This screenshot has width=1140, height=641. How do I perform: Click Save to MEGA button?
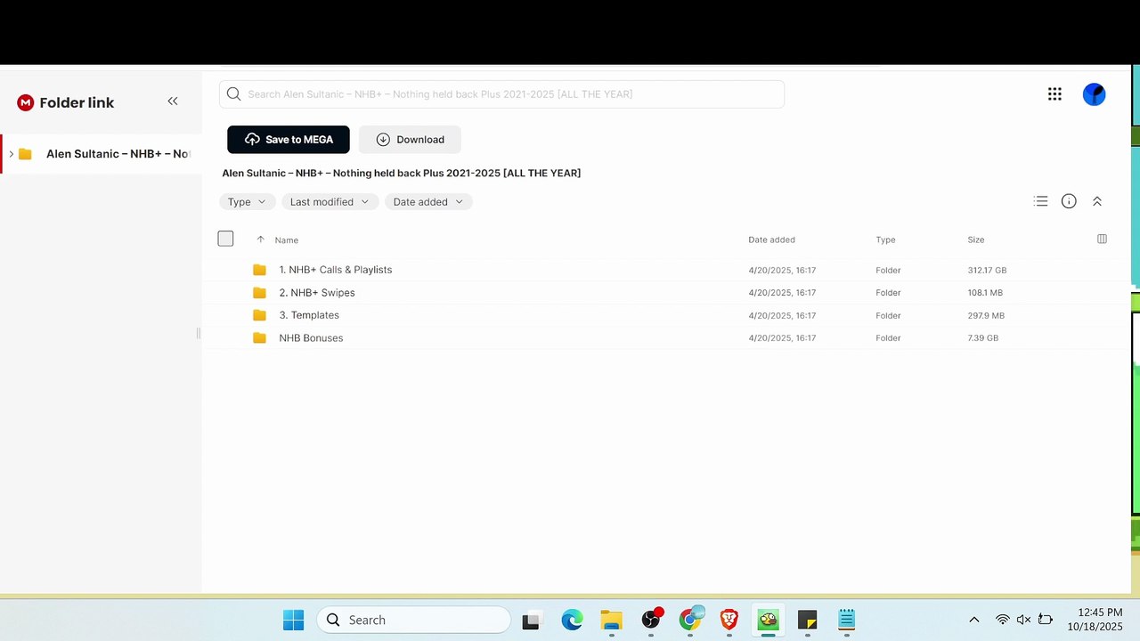(x=289, y=140)
